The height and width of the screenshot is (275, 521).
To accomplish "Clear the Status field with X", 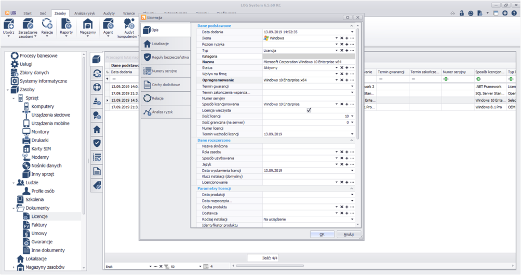I will point(342,67).
